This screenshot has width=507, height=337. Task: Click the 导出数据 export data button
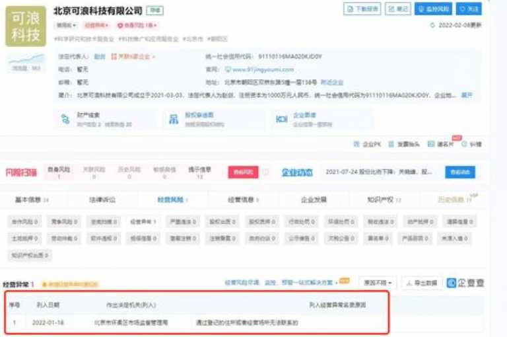pyautogui.click(x=422, y=283)
